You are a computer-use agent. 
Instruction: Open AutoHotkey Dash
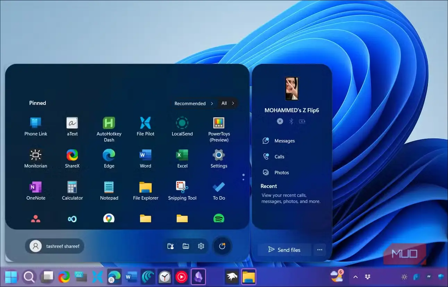coord(109,129)
